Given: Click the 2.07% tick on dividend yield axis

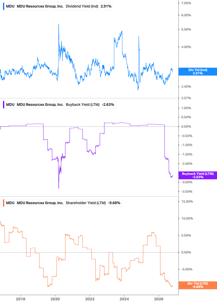Looking at the screenshot, I should coord(186,98).
